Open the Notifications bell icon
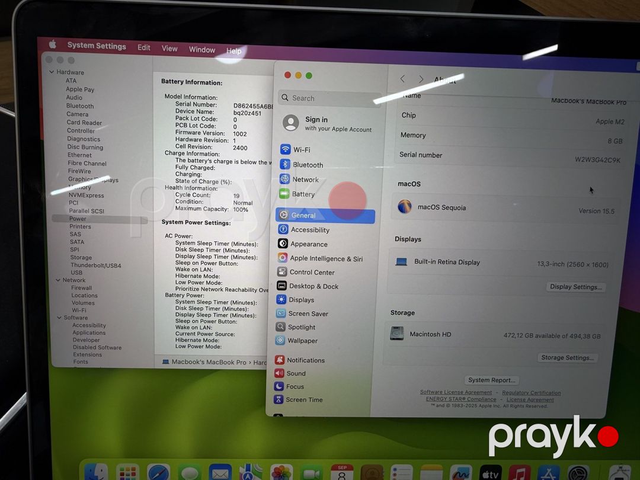Screen dimensions: 640x480 280,360
